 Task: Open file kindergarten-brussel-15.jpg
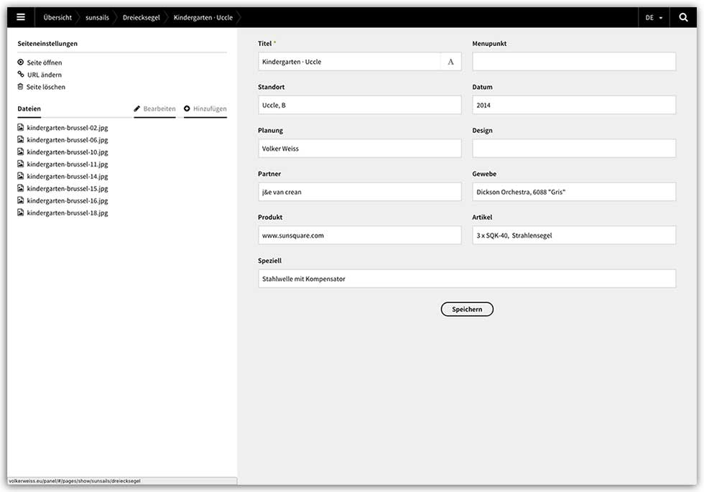pos(68,188)
